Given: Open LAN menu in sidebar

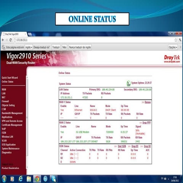Looking at the screenshot, I should [3, 93].
